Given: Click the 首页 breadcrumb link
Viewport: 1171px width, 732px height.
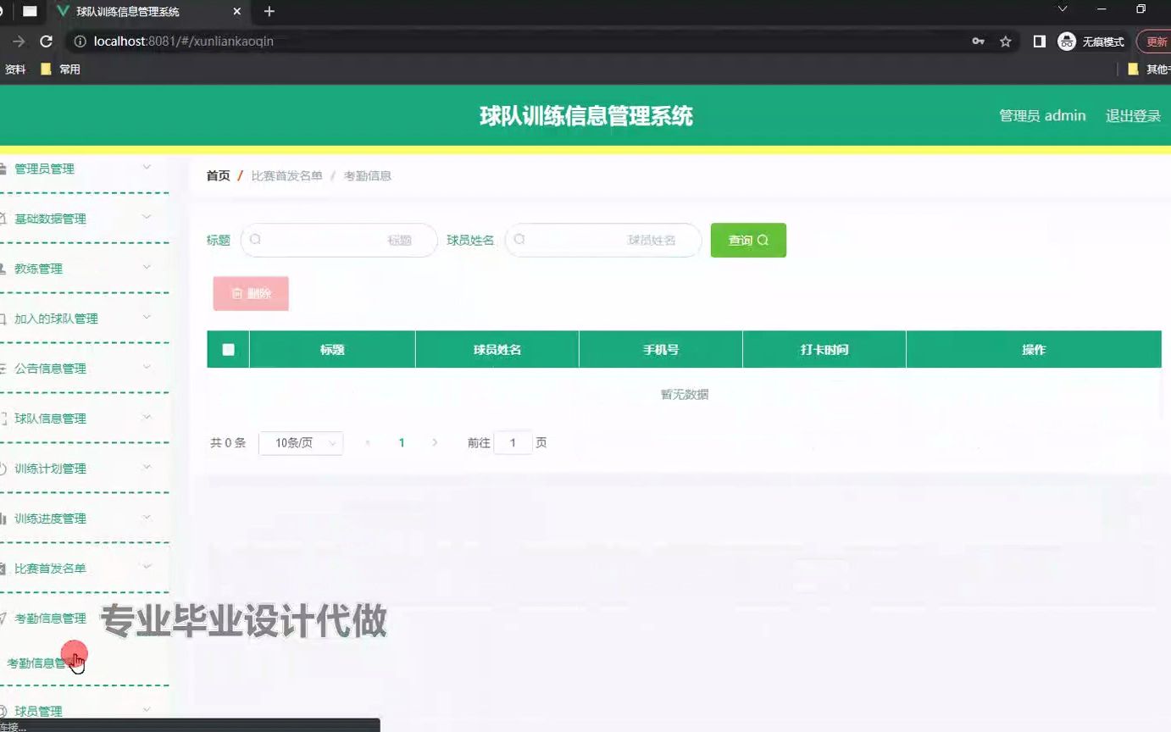Looking at the screenshot, I should click(218, 176).
